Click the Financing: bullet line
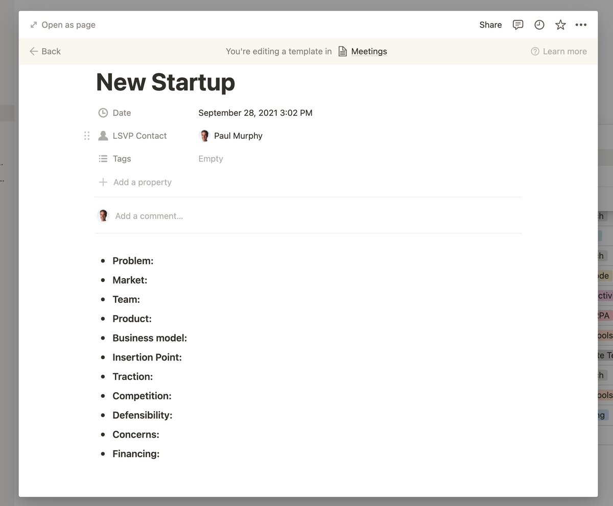 click(x=136, y=454)
